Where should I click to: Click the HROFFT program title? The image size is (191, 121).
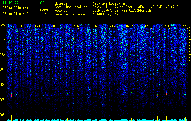click(19, 2)
